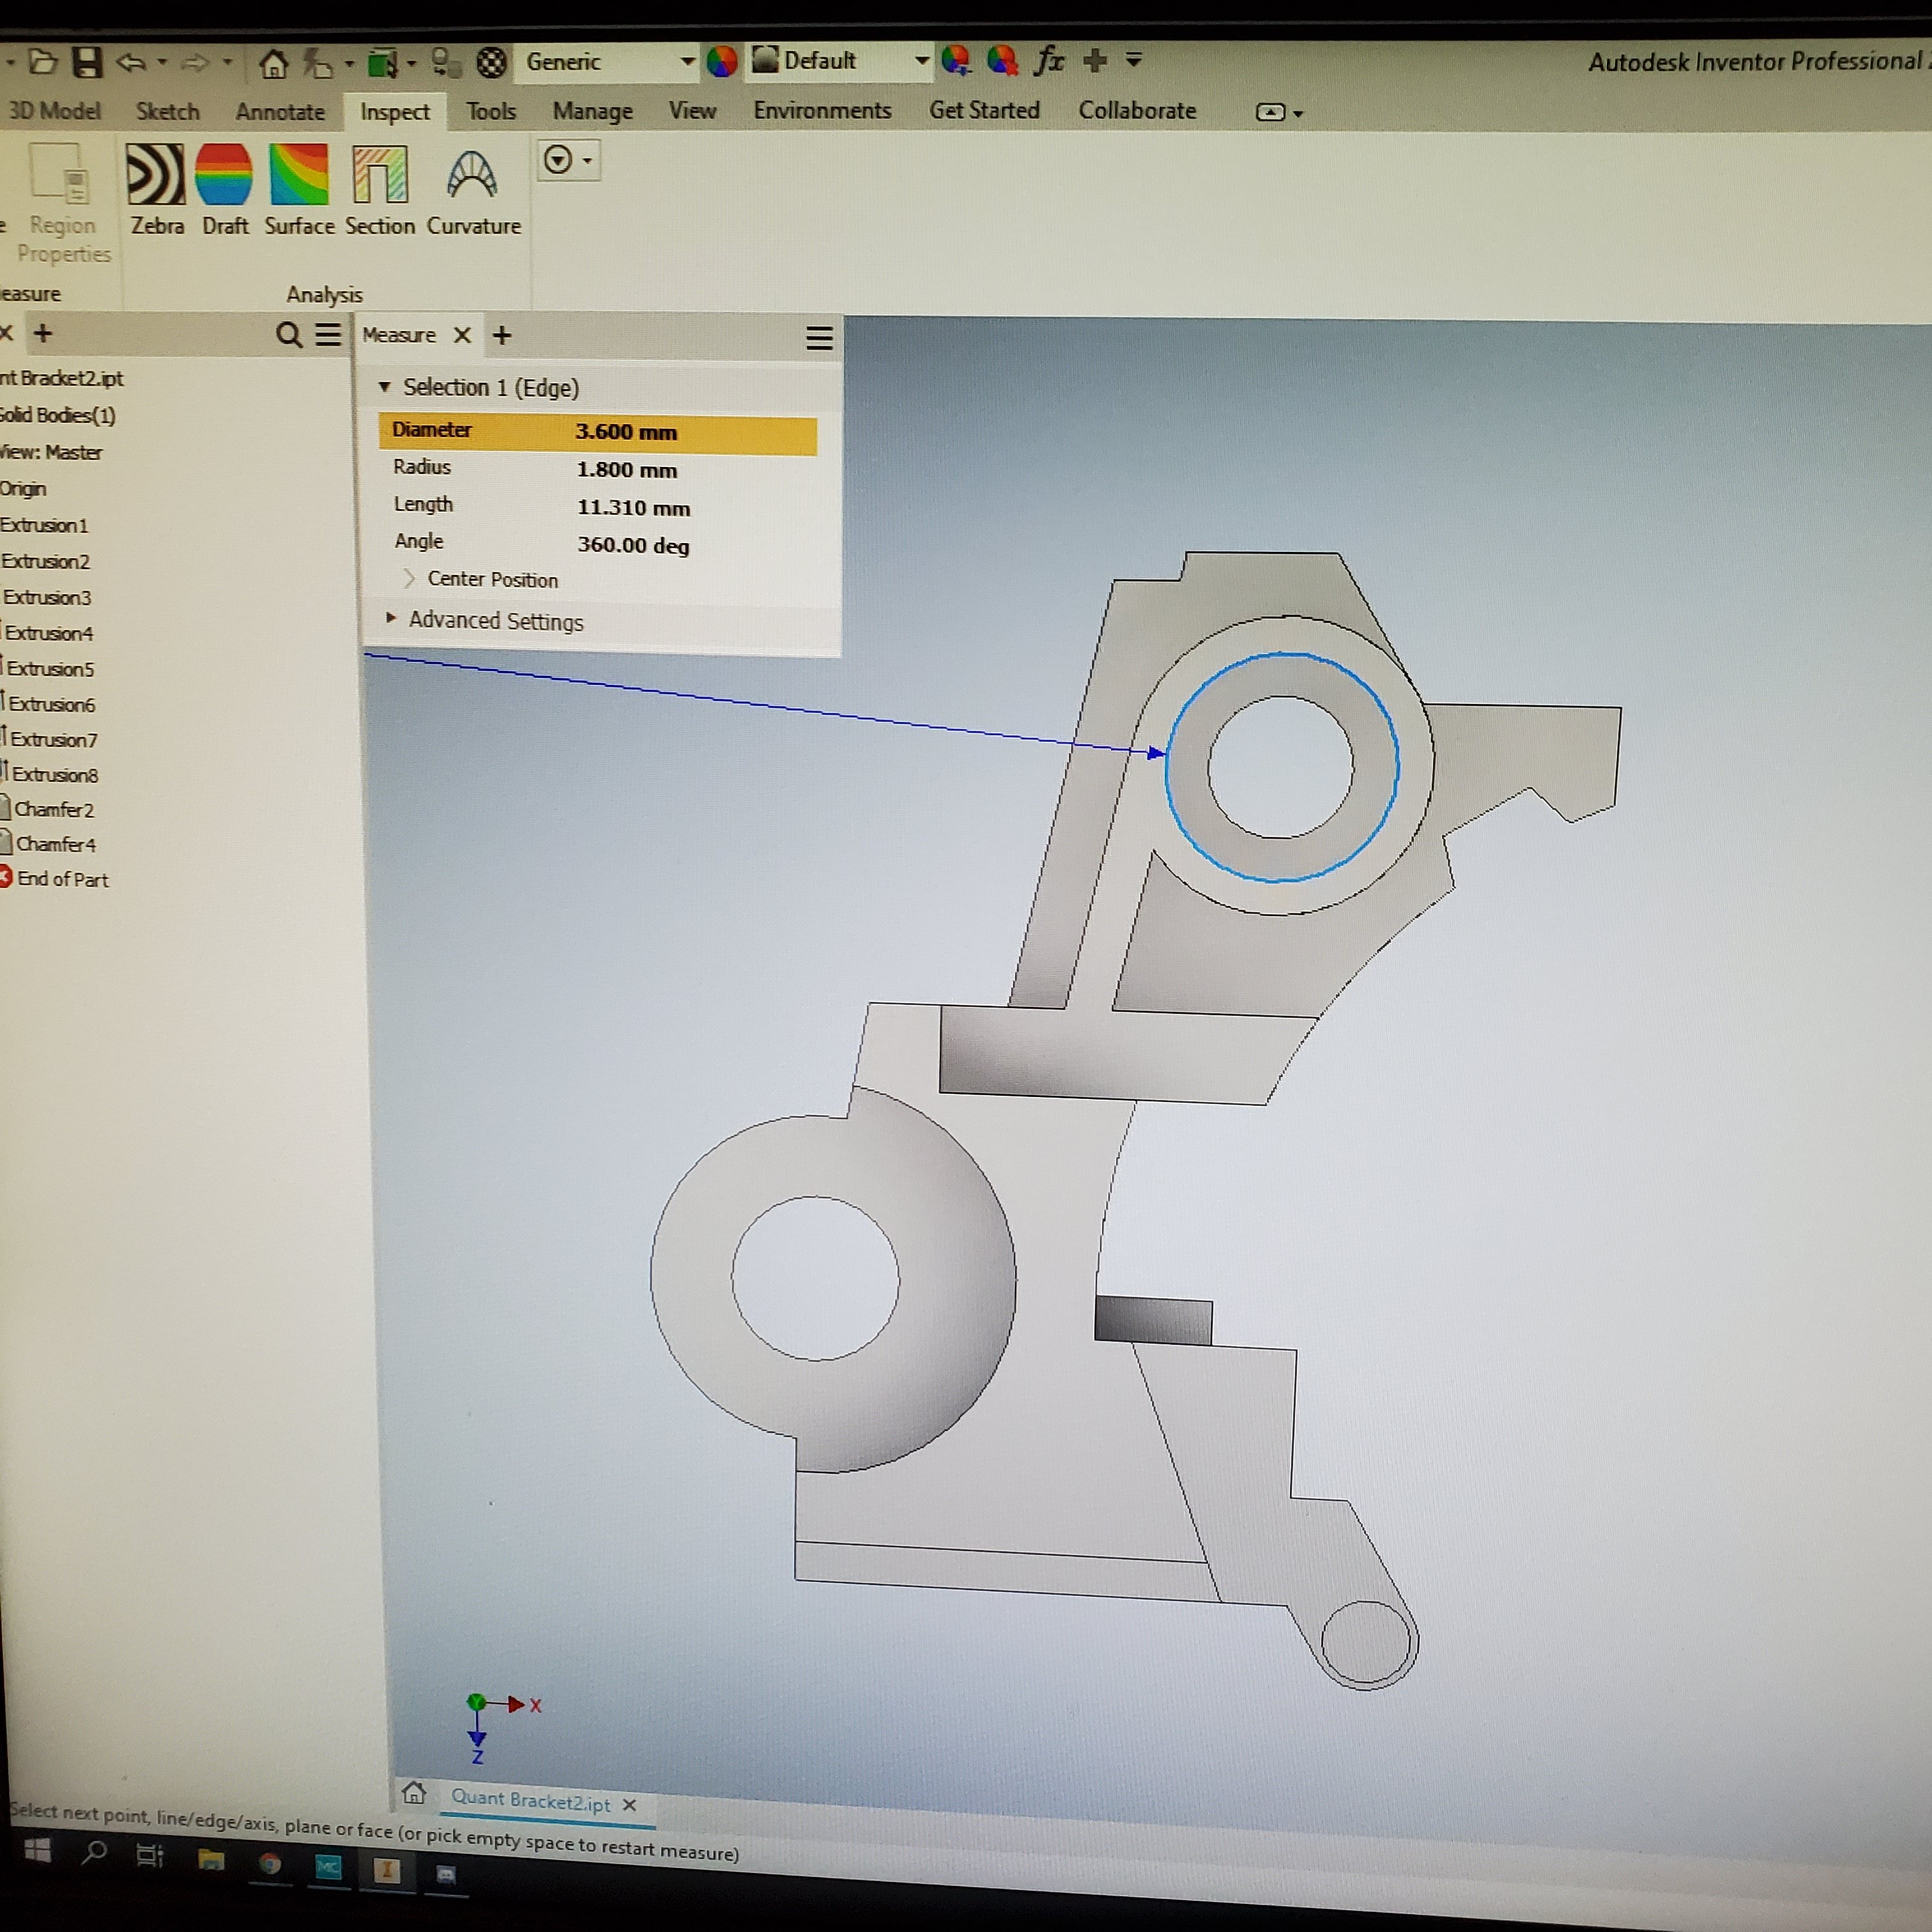This screenshot has width=1932, height=1932.
Task: Run Section analysis tool
Action: (x=380, y=190)
